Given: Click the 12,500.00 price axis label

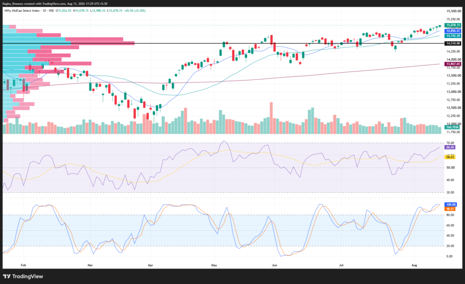Looking at the screenshot, I should (454, 108).
